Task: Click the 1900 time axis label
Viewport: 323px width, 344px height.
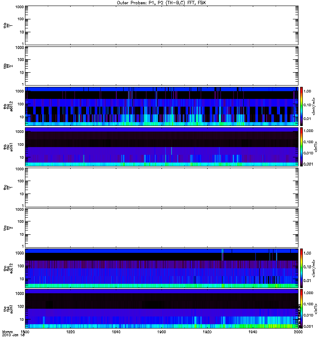Action: (161, 332)
